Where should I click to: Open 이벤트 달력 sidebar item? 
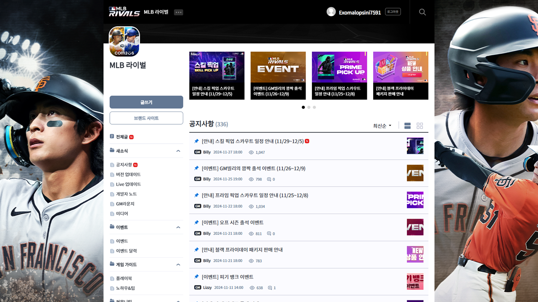tap(126, 251)
